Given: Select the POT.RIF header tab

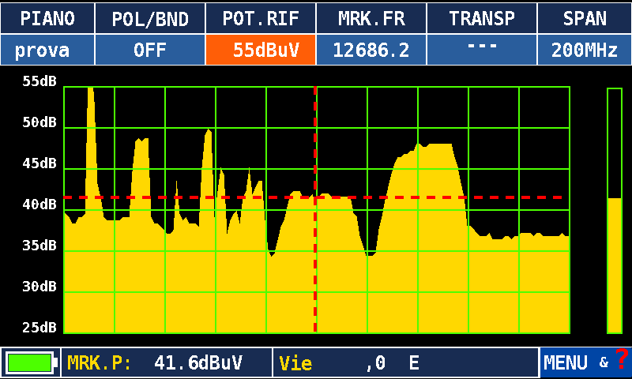Looking at the screenshot, I should 261,18.
